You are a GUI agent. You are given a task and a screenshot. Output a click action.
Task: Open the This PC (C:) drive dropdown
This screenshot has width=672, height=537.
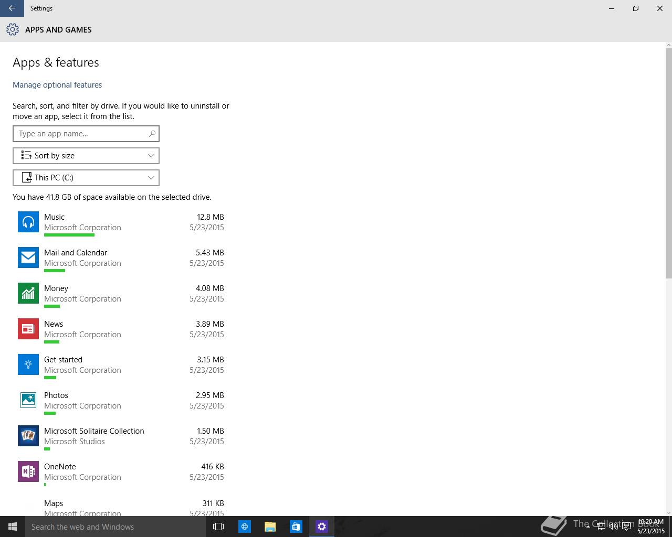[86, 178]
